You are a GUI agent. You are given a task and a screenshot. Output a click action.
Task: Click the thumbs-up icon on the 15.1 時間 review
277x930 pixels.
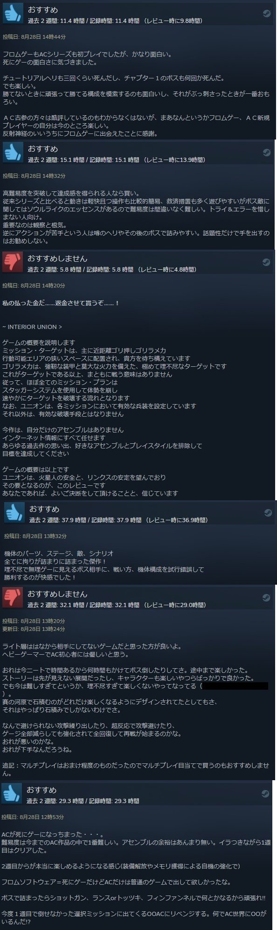(x=13, y=152)
